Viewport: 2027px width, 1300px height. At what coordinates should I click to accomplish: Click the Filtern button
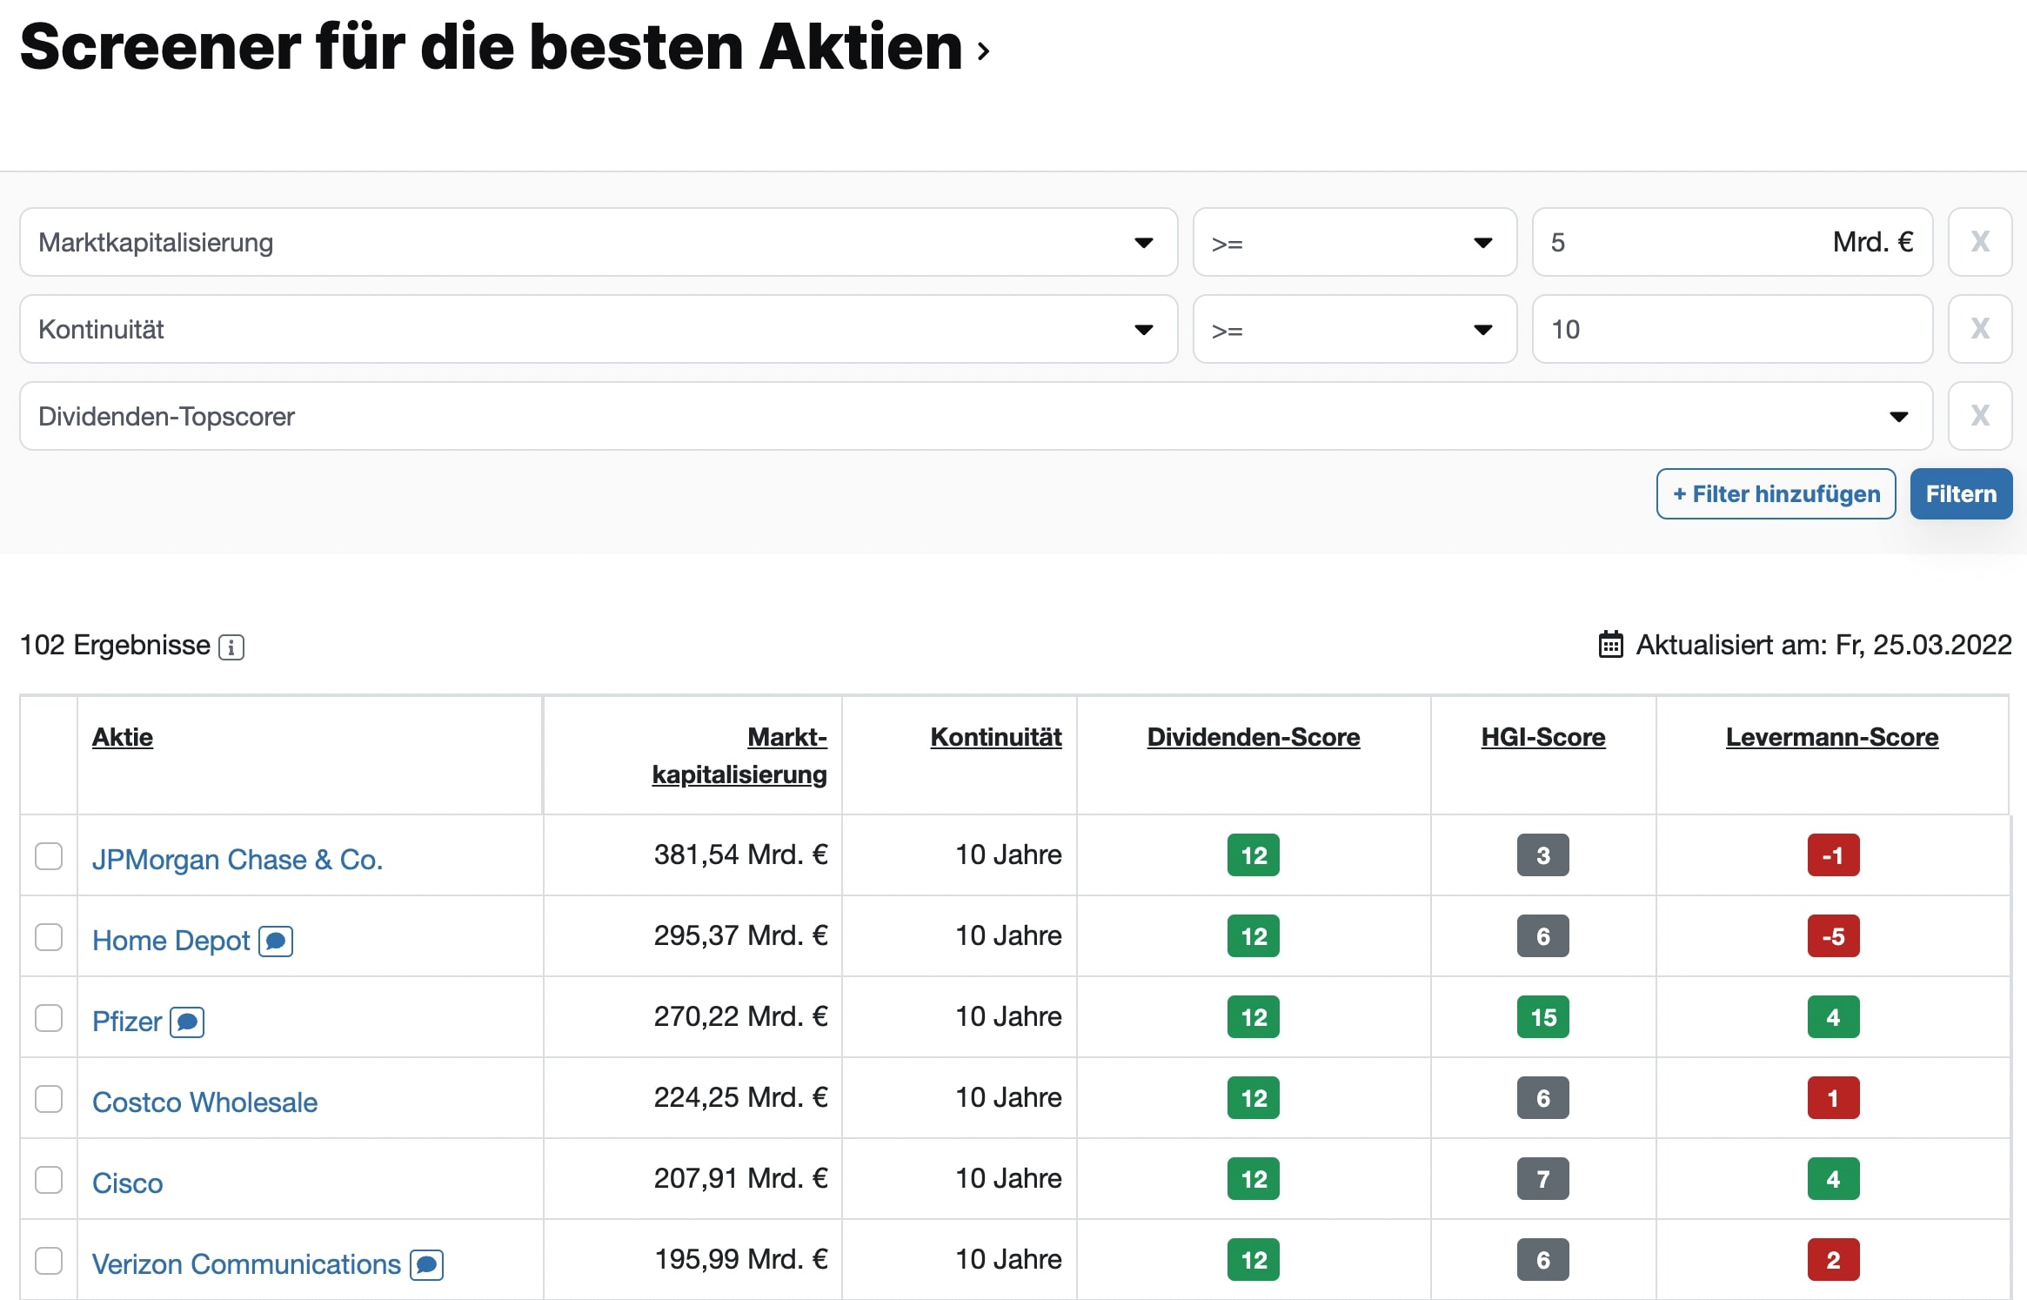[x=1961, y=494]
